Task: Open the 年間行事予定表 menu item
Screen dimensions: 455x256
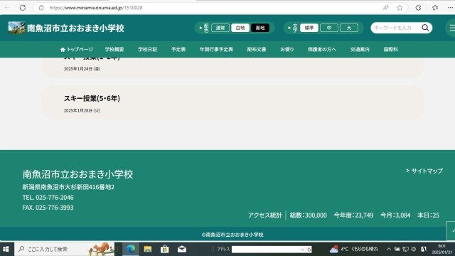Action: pyautogui.click(x=216, y=49)
